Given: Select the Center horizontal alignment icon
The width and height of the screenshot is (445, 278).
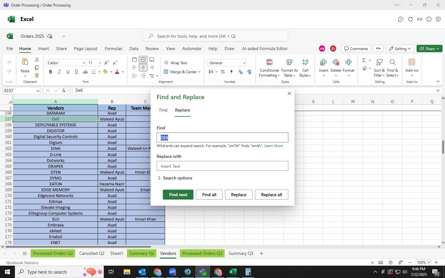Looking at the screenshot, I should [x=143, y=68].
